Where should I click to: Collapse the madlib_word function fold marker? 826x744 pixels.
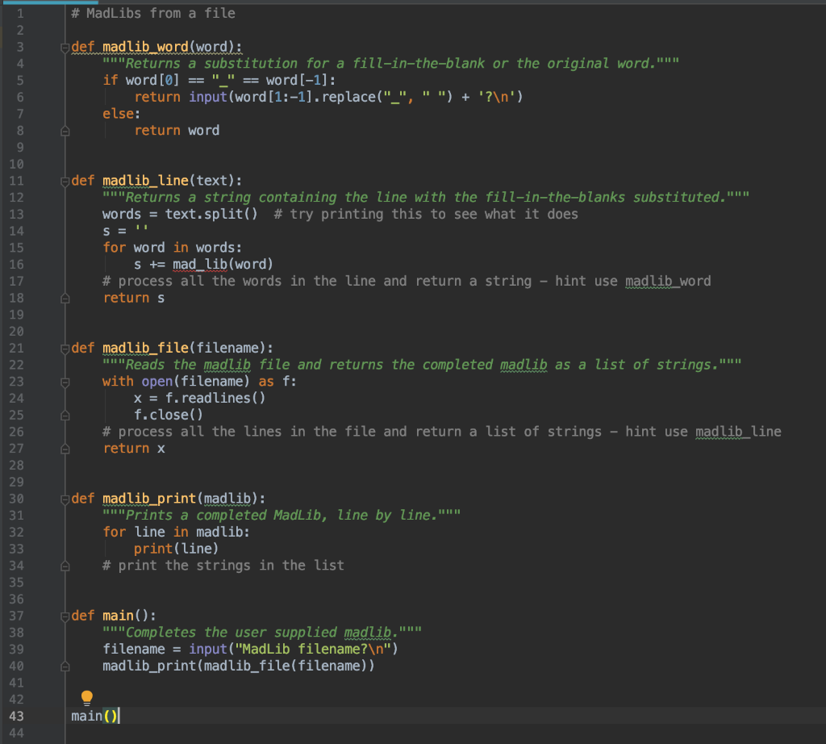coord(65,48)
